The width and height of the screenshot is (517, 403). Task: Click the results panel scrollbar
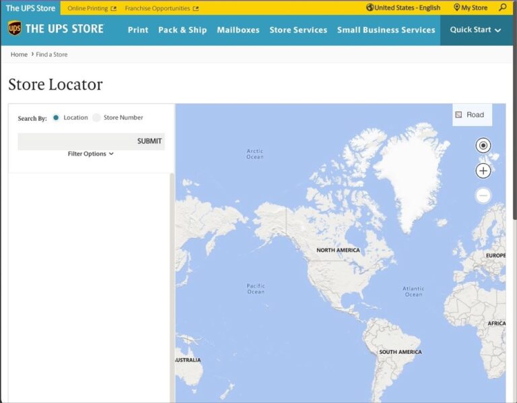(172, 270)
